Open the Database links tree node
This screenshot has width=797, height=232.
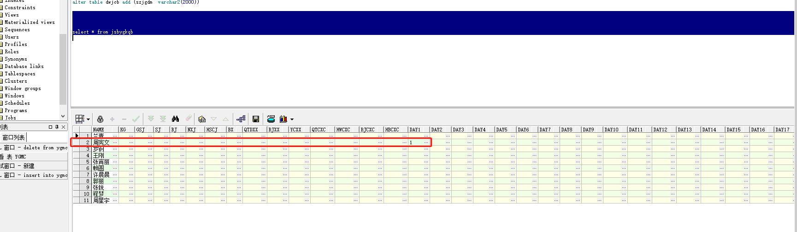[24, 66]
